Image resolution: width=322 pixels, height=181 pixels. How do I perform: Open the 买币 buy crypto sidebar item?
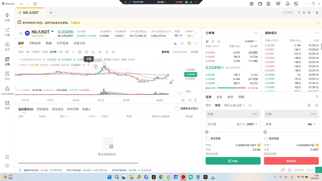pos(7,47)
